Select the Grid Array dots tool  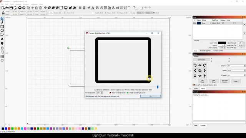coord(2,56)
